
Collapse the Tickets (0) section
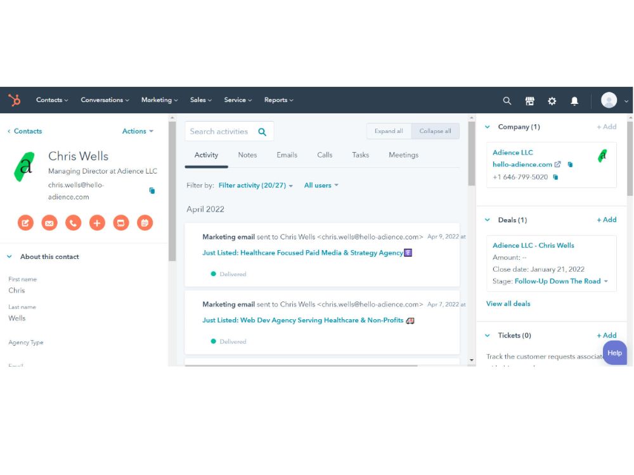pos(488,335)
